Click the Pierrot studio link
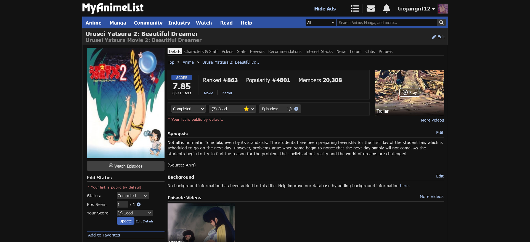This screenshot has width=530, height=242. pyautogui.click(x=227, y=93)
